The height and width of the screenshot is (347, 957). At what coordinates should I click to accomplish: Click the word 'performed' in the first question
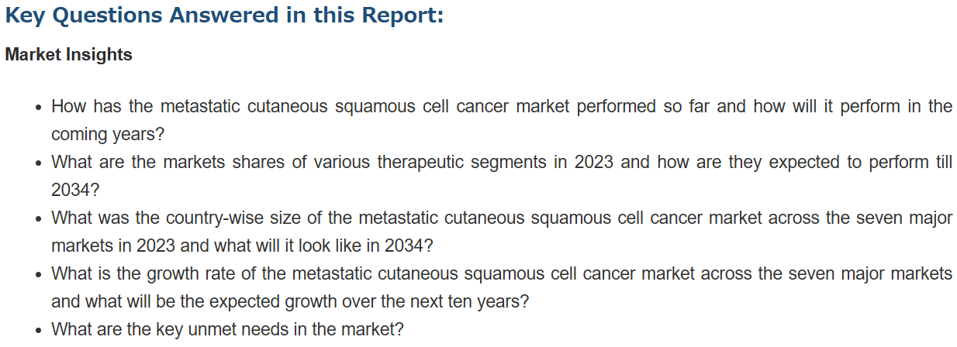click(x=617, y=106)
